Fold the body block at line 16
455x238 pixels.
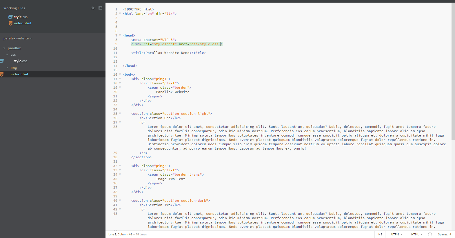pos(120,75)
